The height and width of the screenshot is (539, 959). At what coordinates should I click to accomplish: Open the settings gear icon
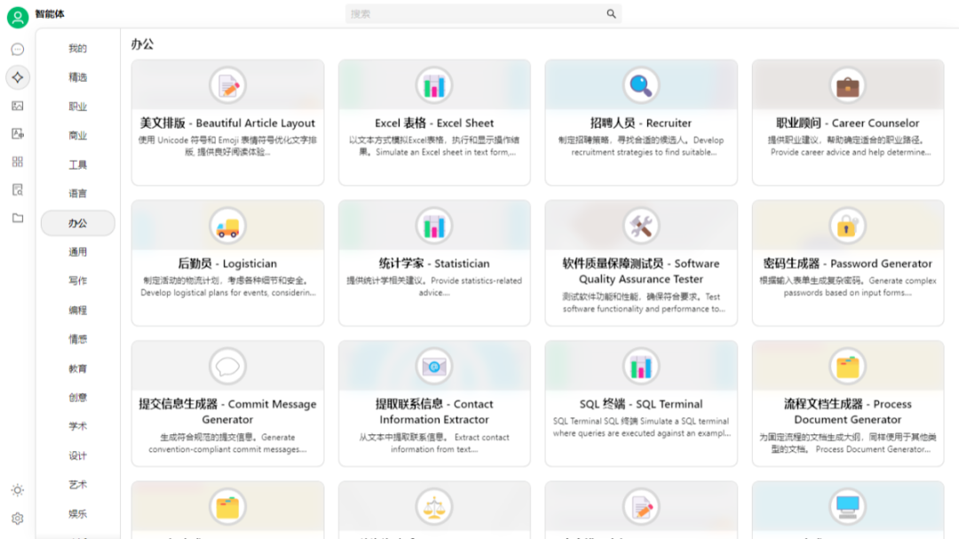coord(18,519)
